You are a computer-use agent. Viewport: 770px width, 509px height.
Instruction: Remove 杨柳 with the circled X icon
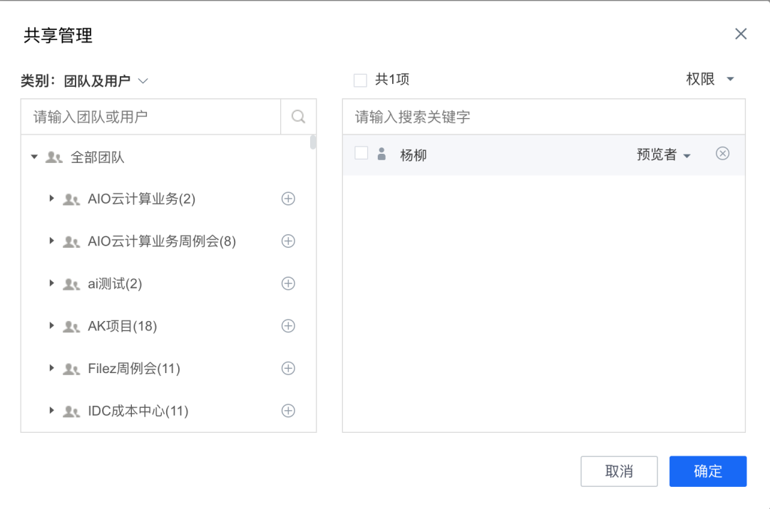722,154
